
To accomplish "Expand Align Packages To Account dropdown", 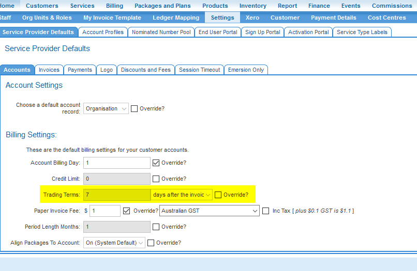I will (114, 243).
